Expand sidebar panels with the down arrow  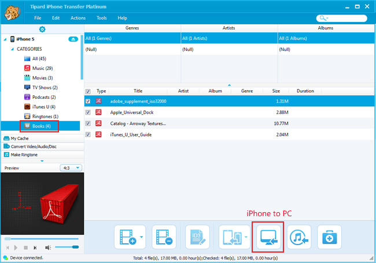[42, 161]
